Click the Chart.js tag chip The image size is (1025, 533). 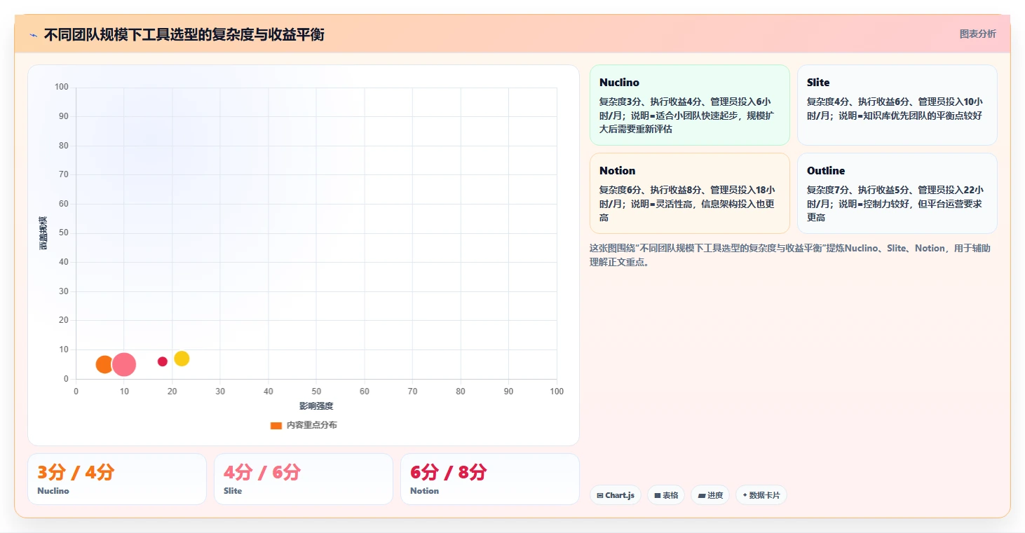coord(616,495)
